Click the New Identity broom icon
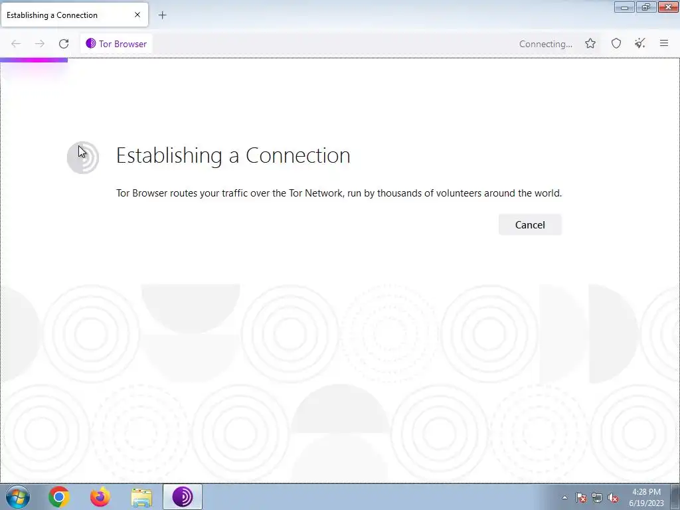This screenshot has width=680, height=510. 640,43
